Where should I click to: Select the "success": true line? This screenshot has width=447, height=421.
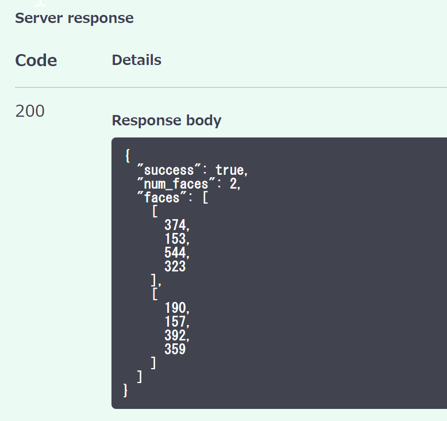(x=192, y=170)
